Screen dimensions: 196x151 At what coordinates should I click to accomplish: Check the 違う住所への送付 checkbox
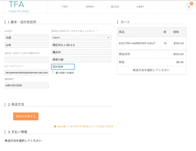click(53, 73)
